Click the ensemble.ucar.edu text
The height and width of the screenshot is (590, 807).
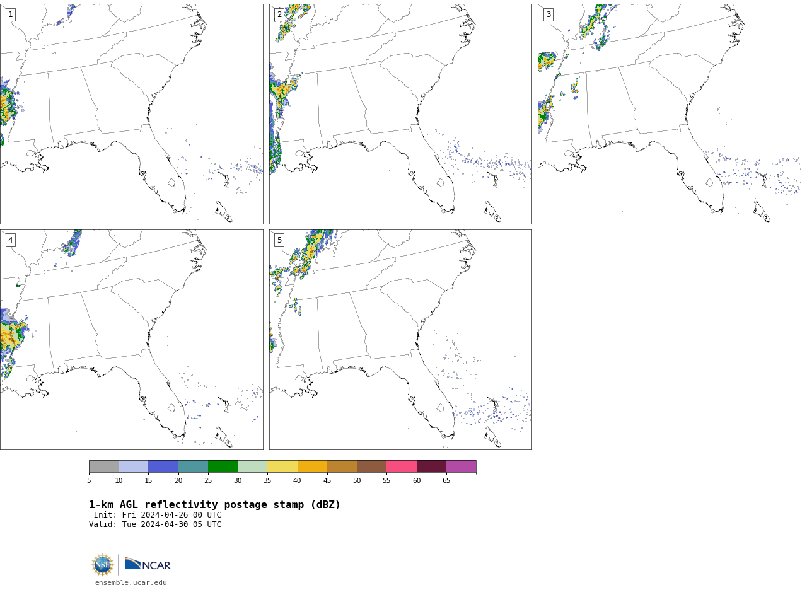(x=131, y=583)
